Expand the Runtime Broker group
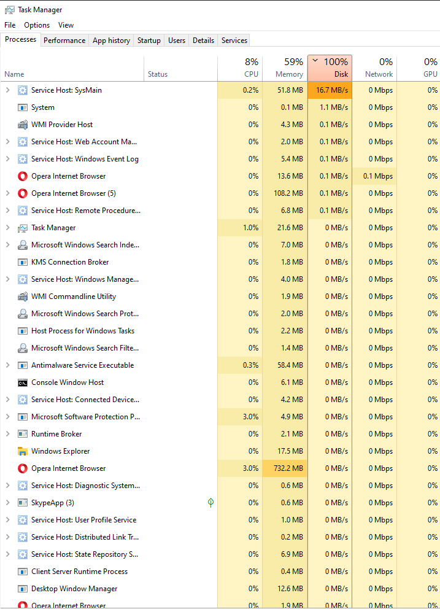Screen dimensions: 440x609 tap(8, 434)
